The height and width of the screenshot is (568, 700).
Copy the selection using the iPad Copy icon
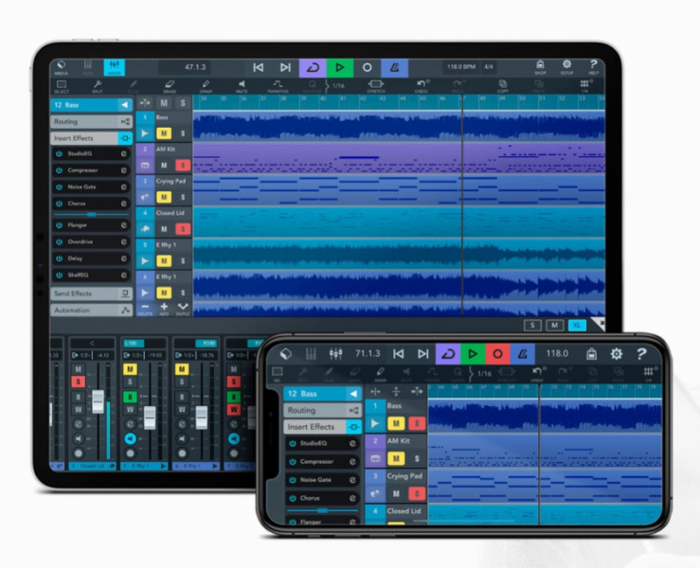pyautogui.click(x=503, y=85)
